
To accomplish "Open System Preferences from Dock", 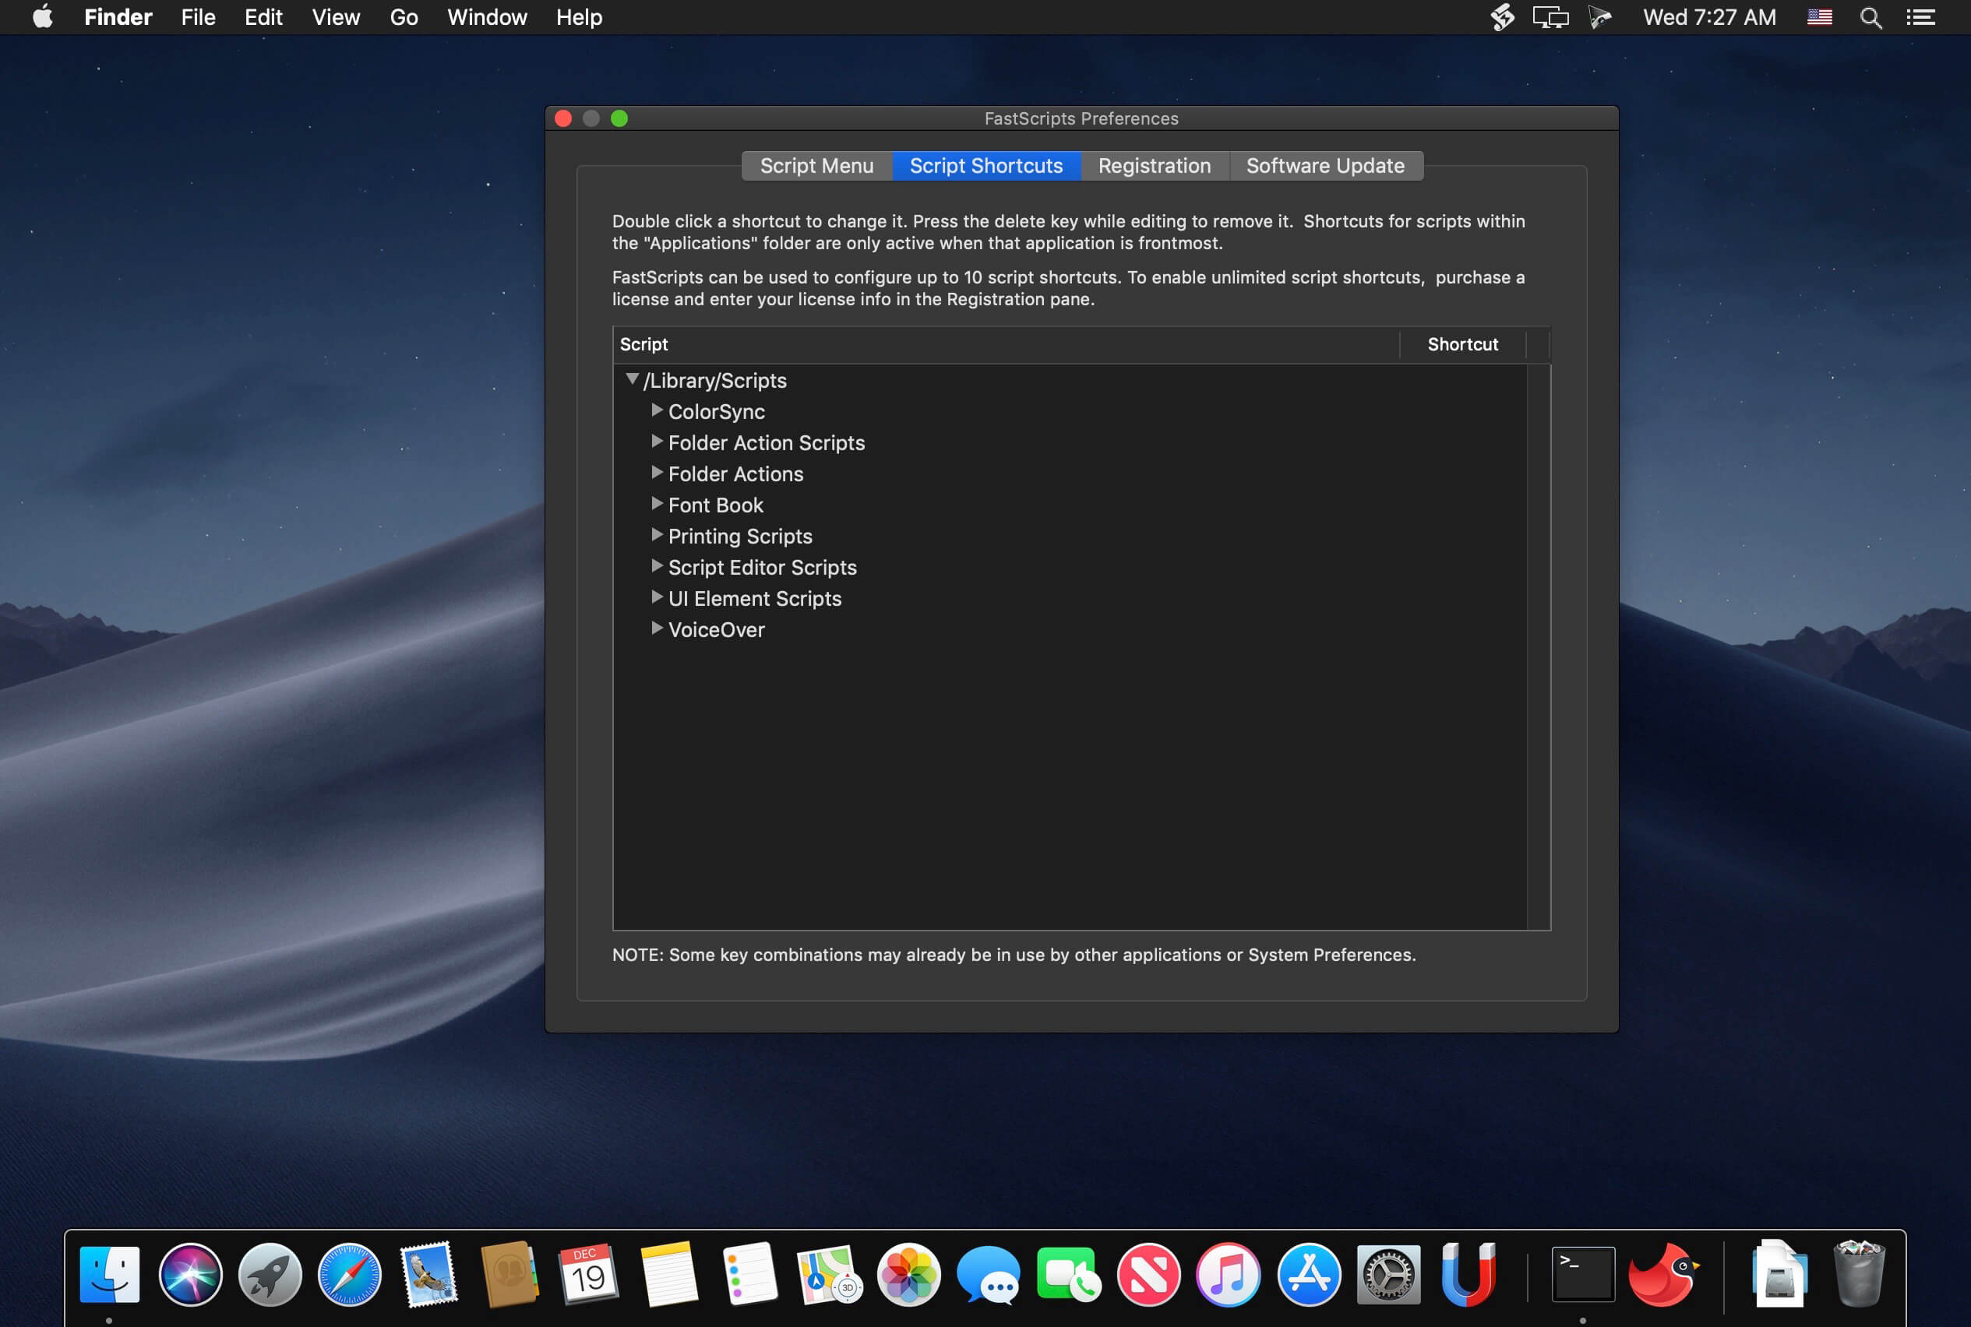I will pos(1387,1272).
